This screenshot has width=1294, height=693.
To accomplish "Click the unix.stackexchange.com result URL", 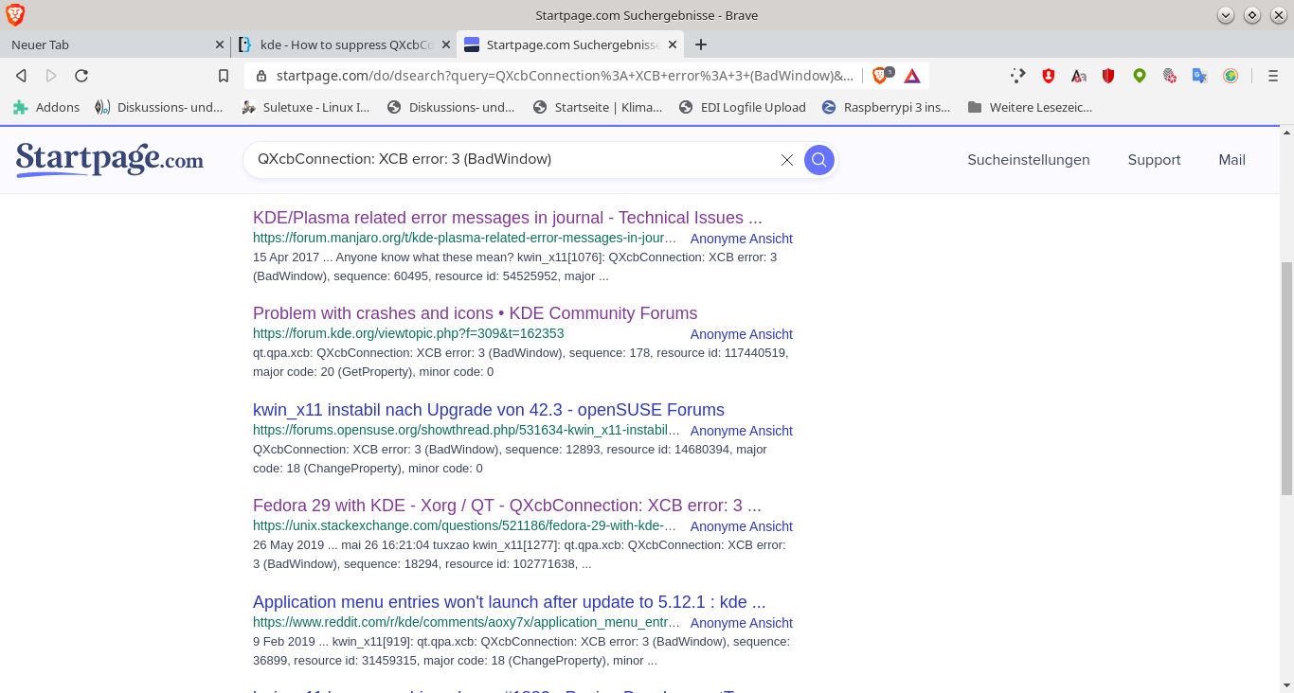I will click(x=465, y=525).
